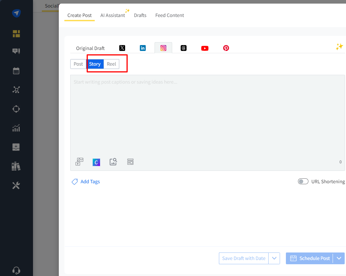Select the Reel post type

point(111,64)
